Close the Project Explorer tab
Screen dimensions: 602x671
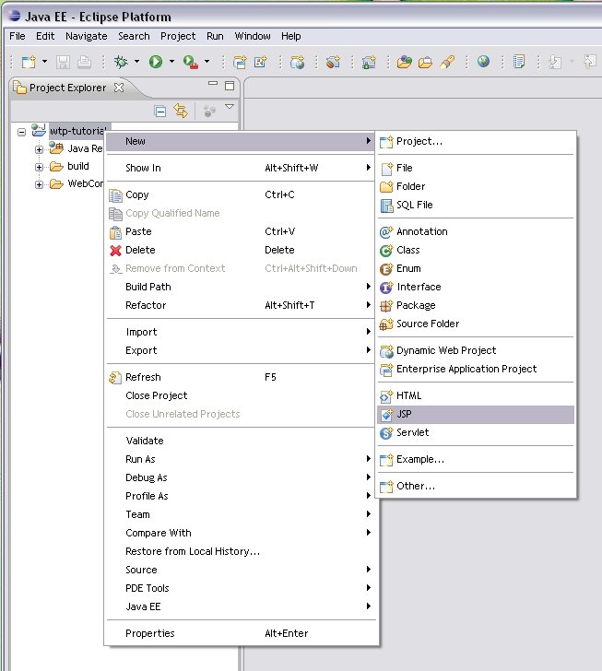[x=119, y=88]
